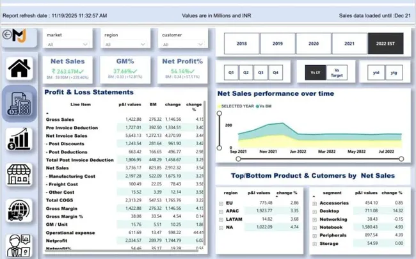Sort by Line Item column header
Image resolution: width=416 pixels, height=259 pixels.
click(x=81, y=104)
